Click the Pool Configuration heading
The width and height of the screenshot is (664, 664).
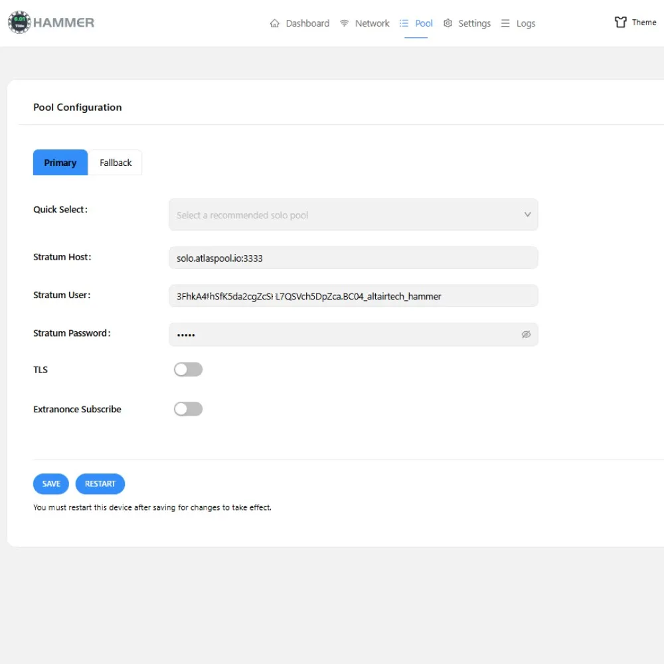point(78,107)
